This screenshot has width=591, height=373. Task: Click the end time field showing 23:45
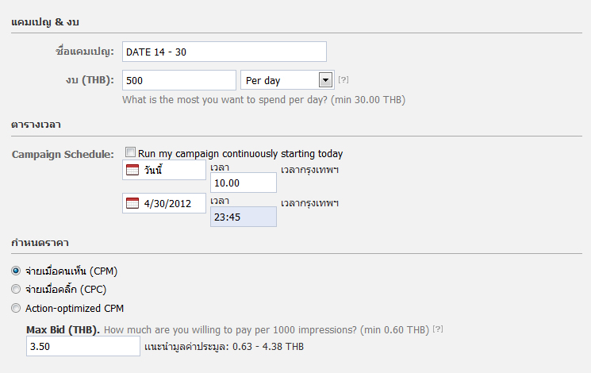tap(244, 217)
